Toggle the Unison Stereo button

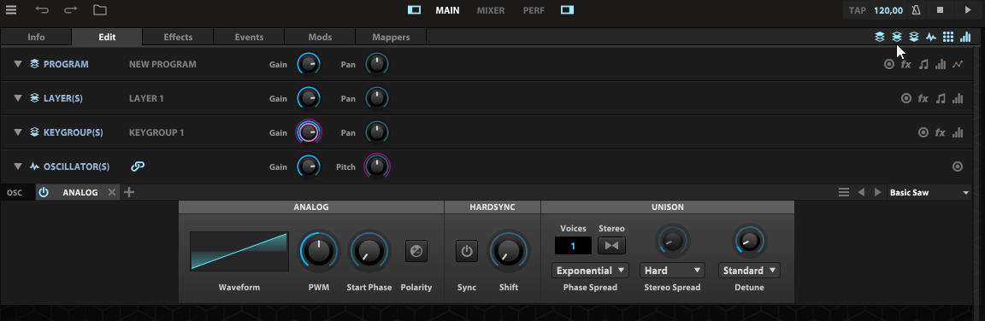611,246
